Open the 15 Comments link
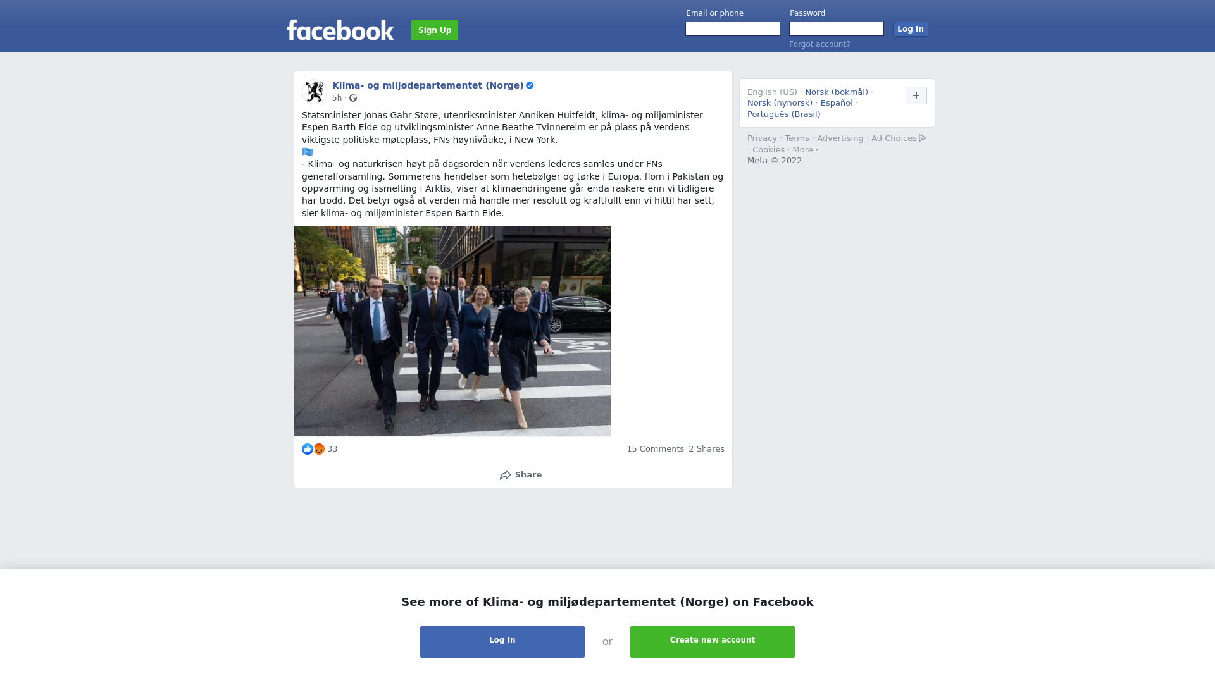The image size is (1215, 683). tap(655, 449)
